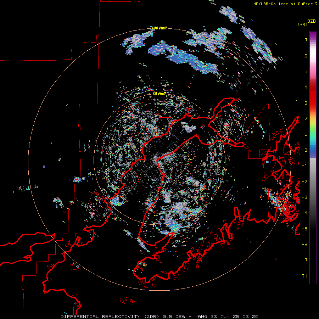Viewport: 319px width, 319px height.
Task: Click the 7 value on the color scale
Action: [306, 40]
